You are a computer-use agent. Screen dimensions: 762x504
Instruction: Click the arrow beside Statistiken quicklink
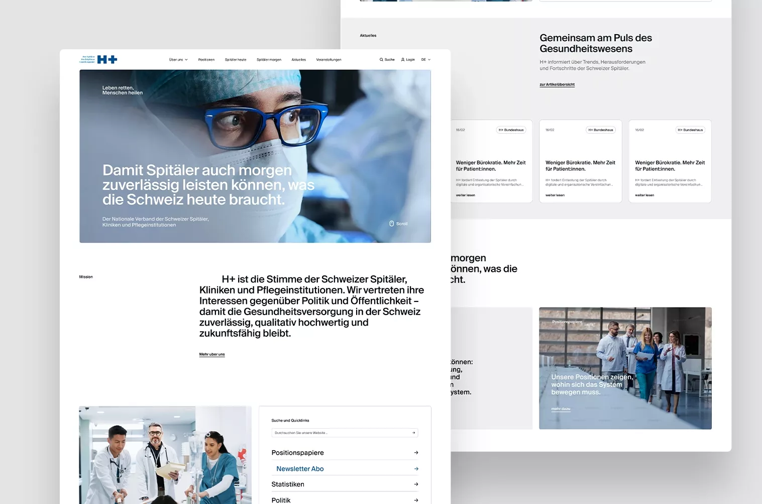pyautogui.click(x=416, y=484)
